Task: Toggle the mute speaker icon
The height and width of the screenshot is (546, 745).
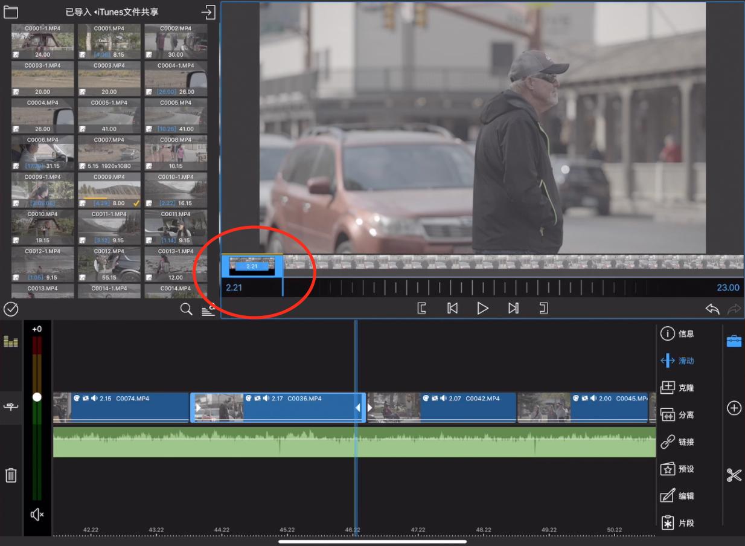Action: point(37,515)
